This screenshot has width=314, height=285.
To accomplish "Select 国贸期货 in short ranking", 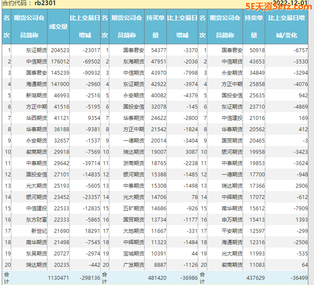I will coord(232,141).
